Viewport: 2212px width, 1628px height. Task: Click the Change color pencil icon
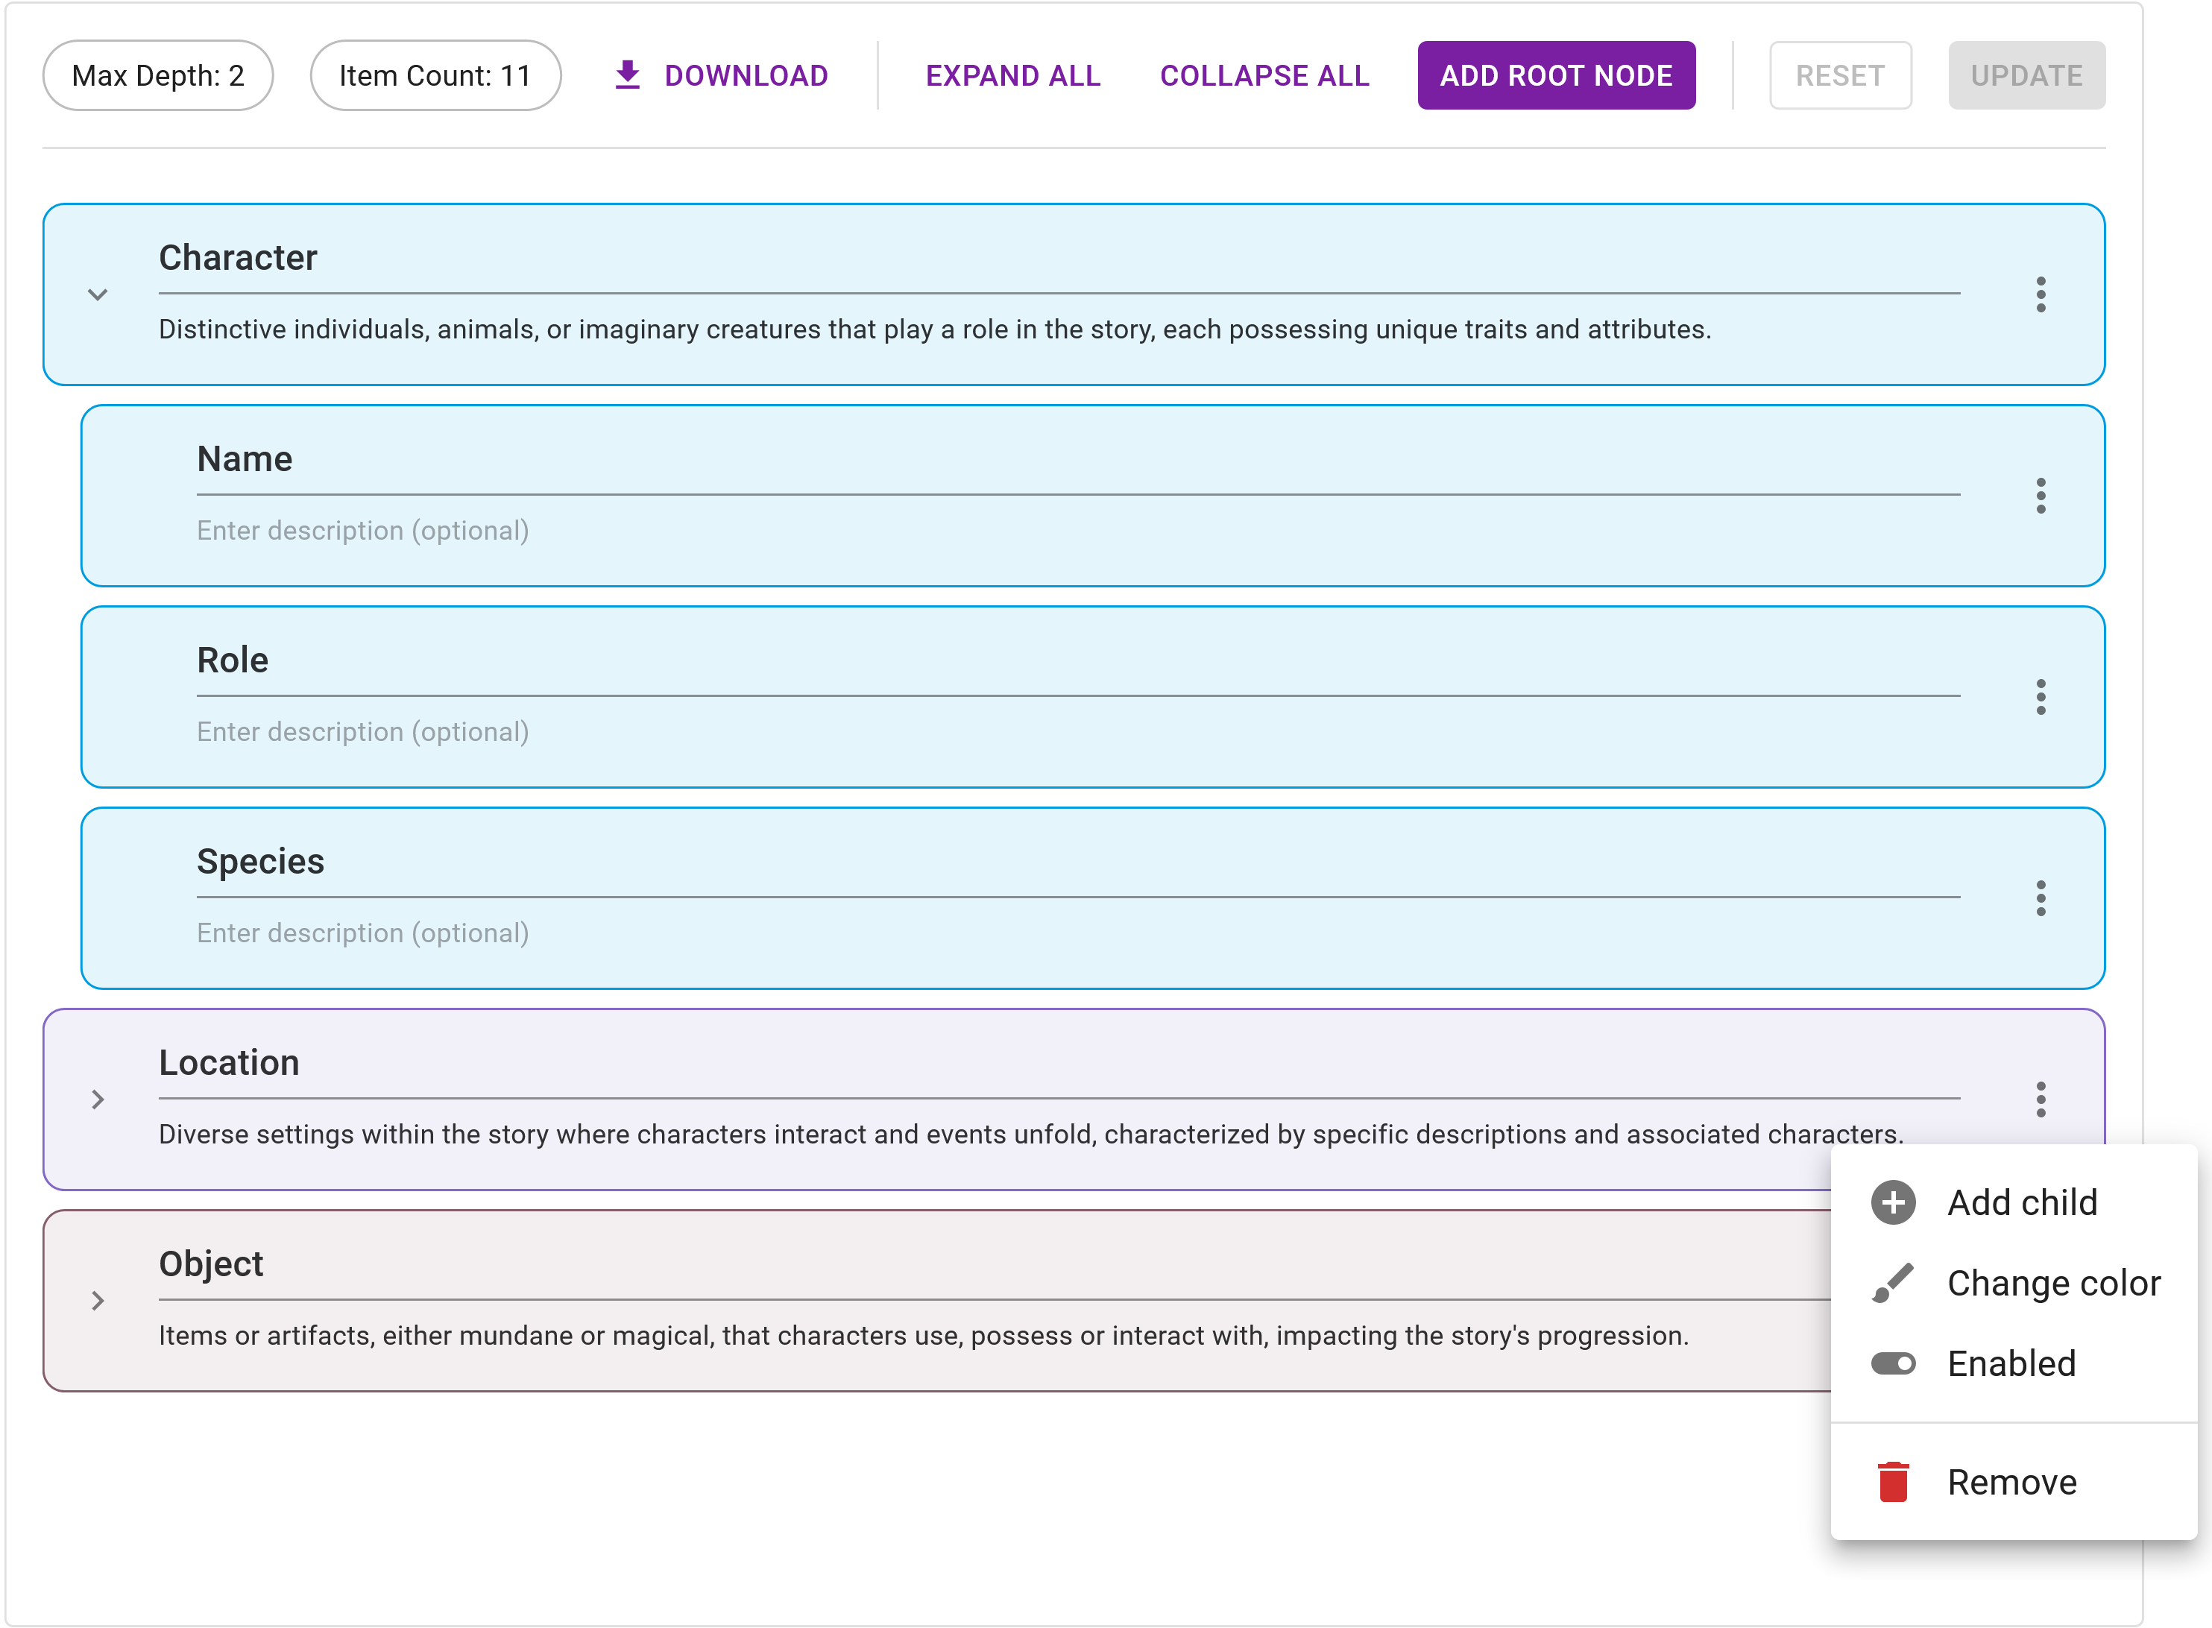[x=1894, y=1283]
